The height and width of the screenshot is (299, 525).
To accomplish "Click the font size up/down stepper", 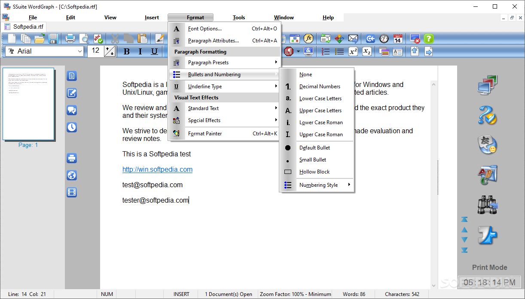I will (110, 51).
